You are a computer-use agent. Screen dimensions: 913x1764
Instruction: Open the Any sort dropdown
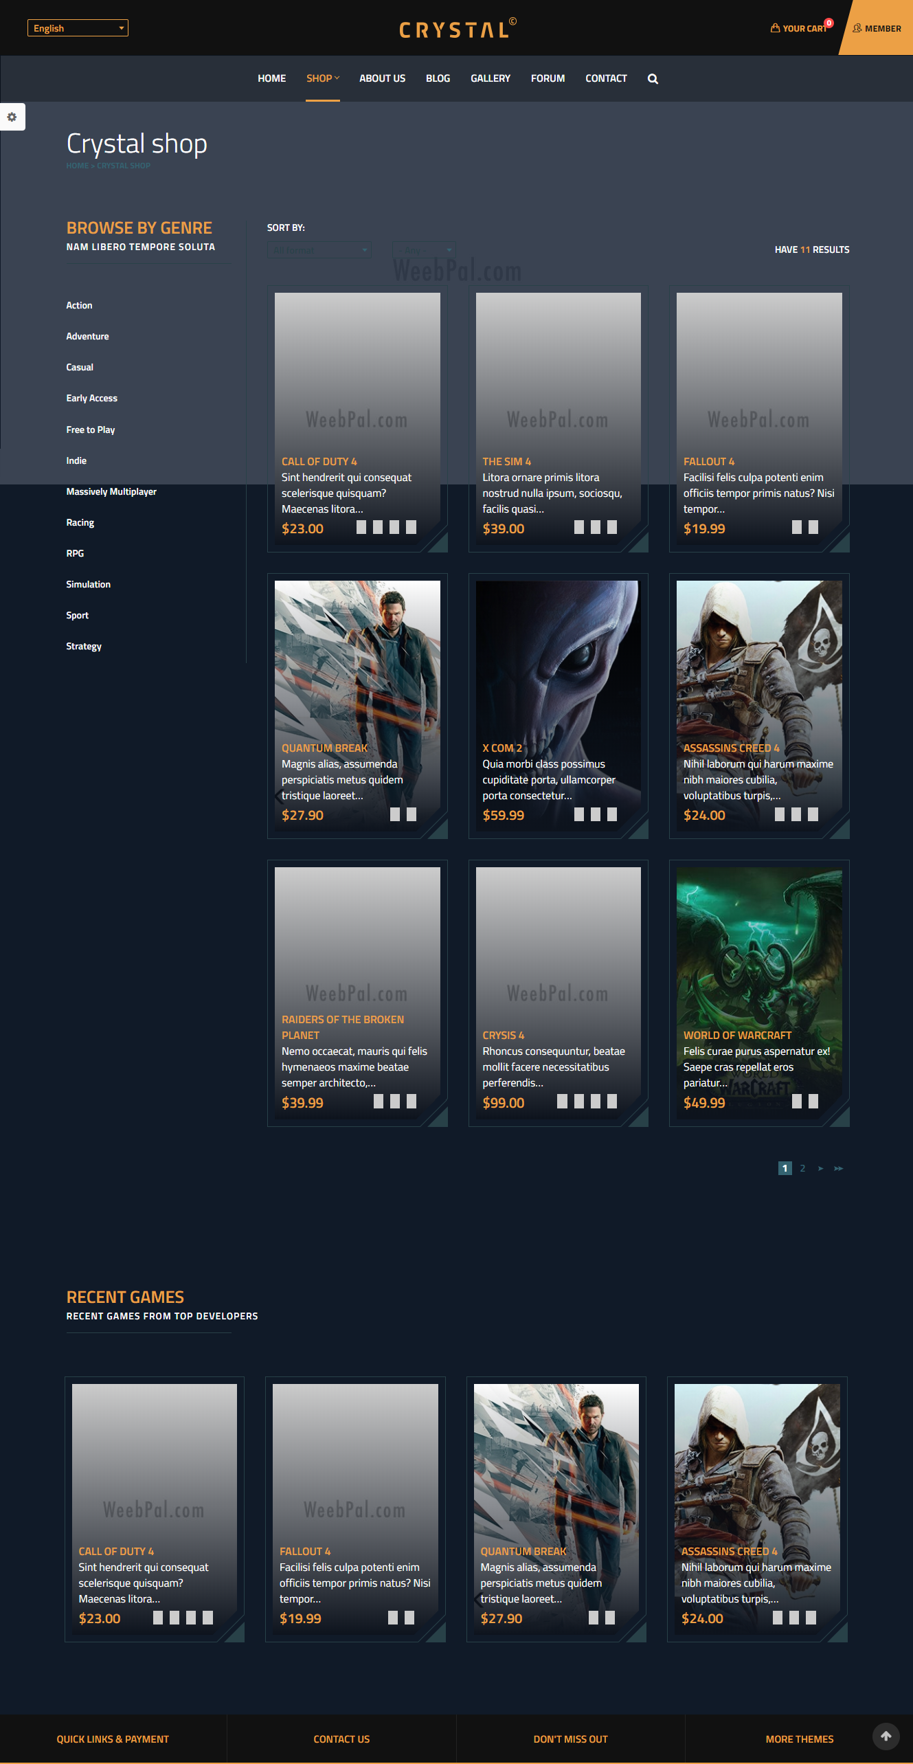424,250
